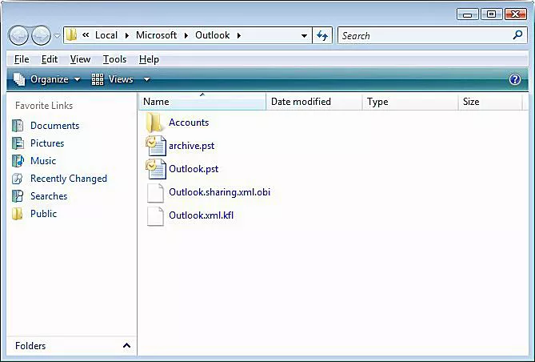Click the Outlook.sharing.xml.obi file name

tap(219, 192)
